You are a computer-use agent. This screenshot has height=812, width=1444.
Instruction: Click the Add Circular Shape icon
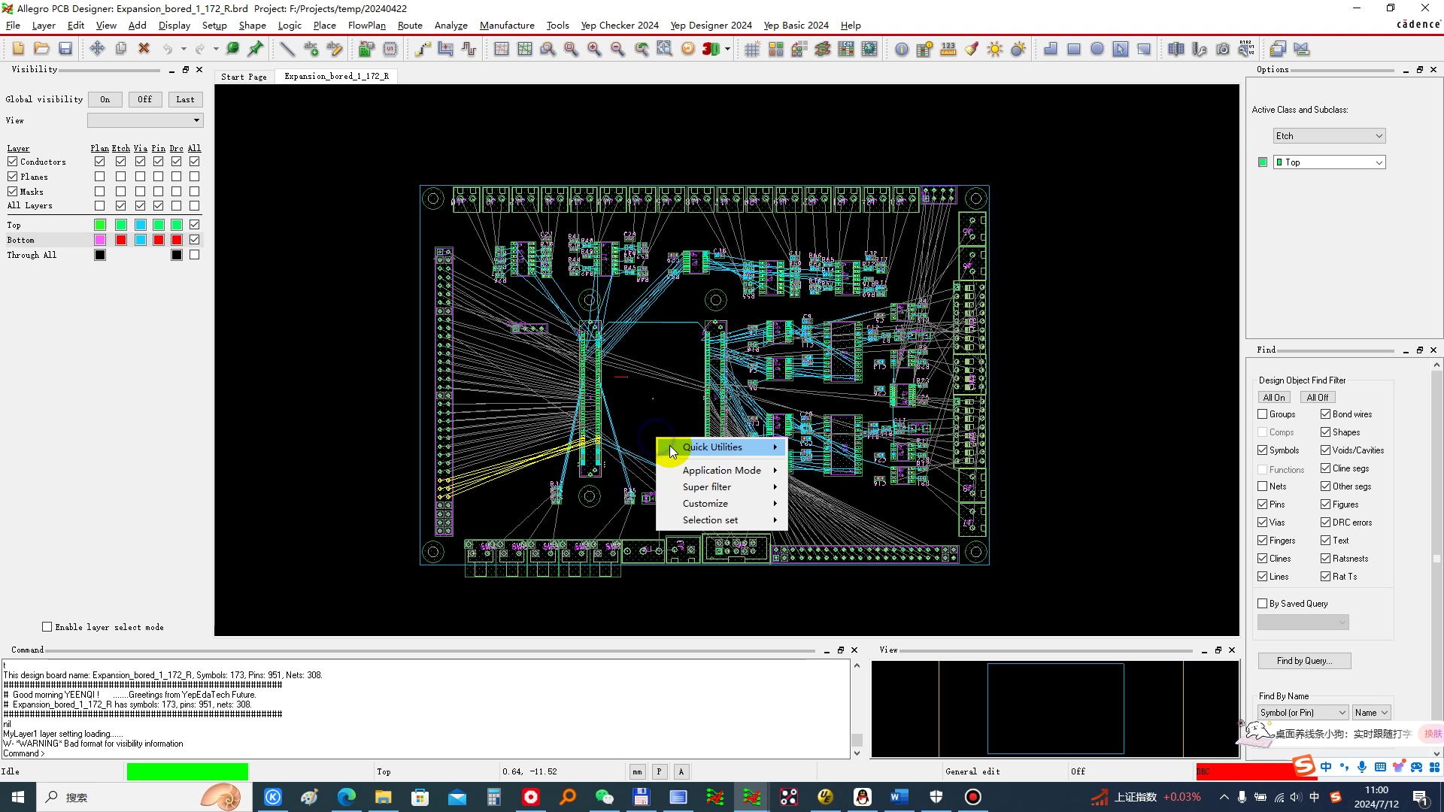coord(1097,49)
